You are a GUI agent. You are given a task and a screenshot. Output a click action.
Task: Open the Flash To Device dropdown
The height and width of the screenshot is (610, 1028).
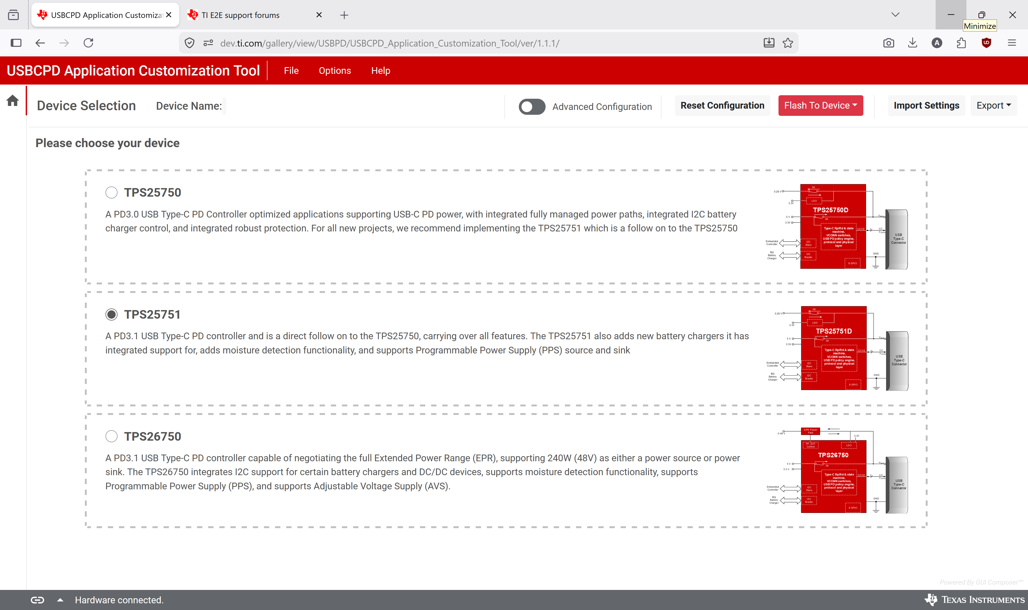pyautogui.click(x=821, y=106)
